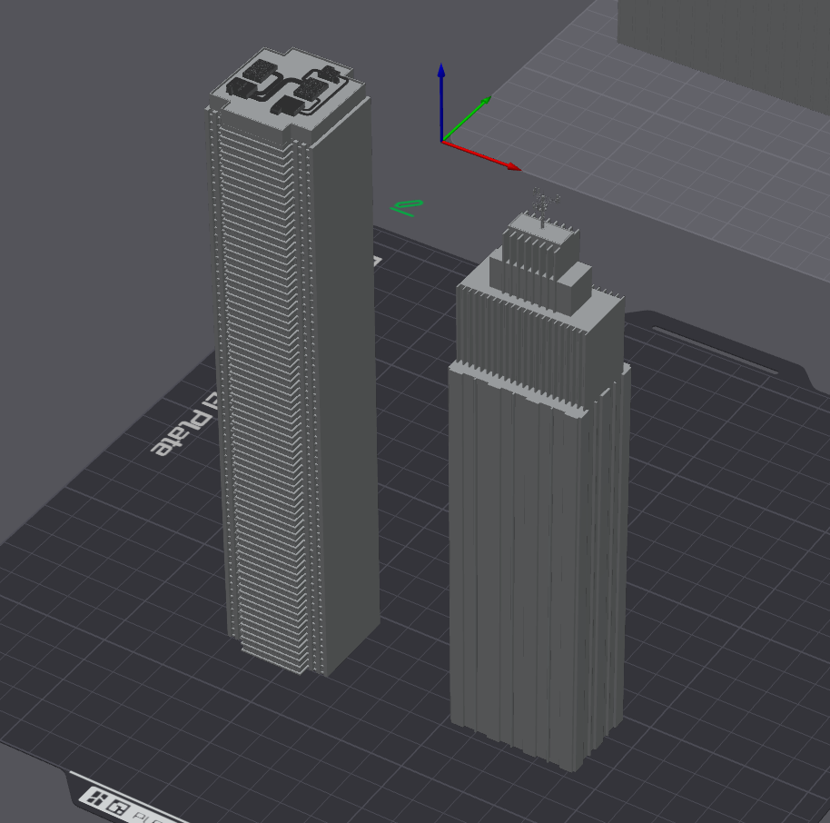The height and width of the screenshot is (823, 830).
Task: Click the red X axis arrow
Action: click(x=481, y=155)
